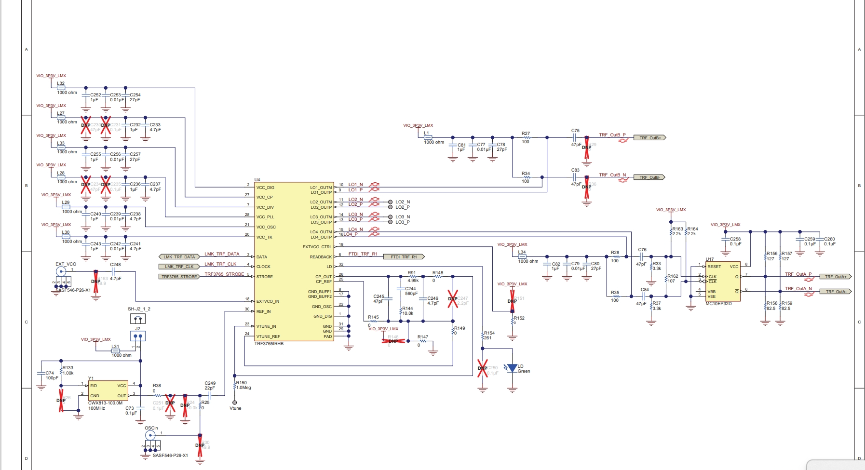865x470 pixels.
Task: Click the LMK_TRF_DATA port label
Action: click(179, 257)
